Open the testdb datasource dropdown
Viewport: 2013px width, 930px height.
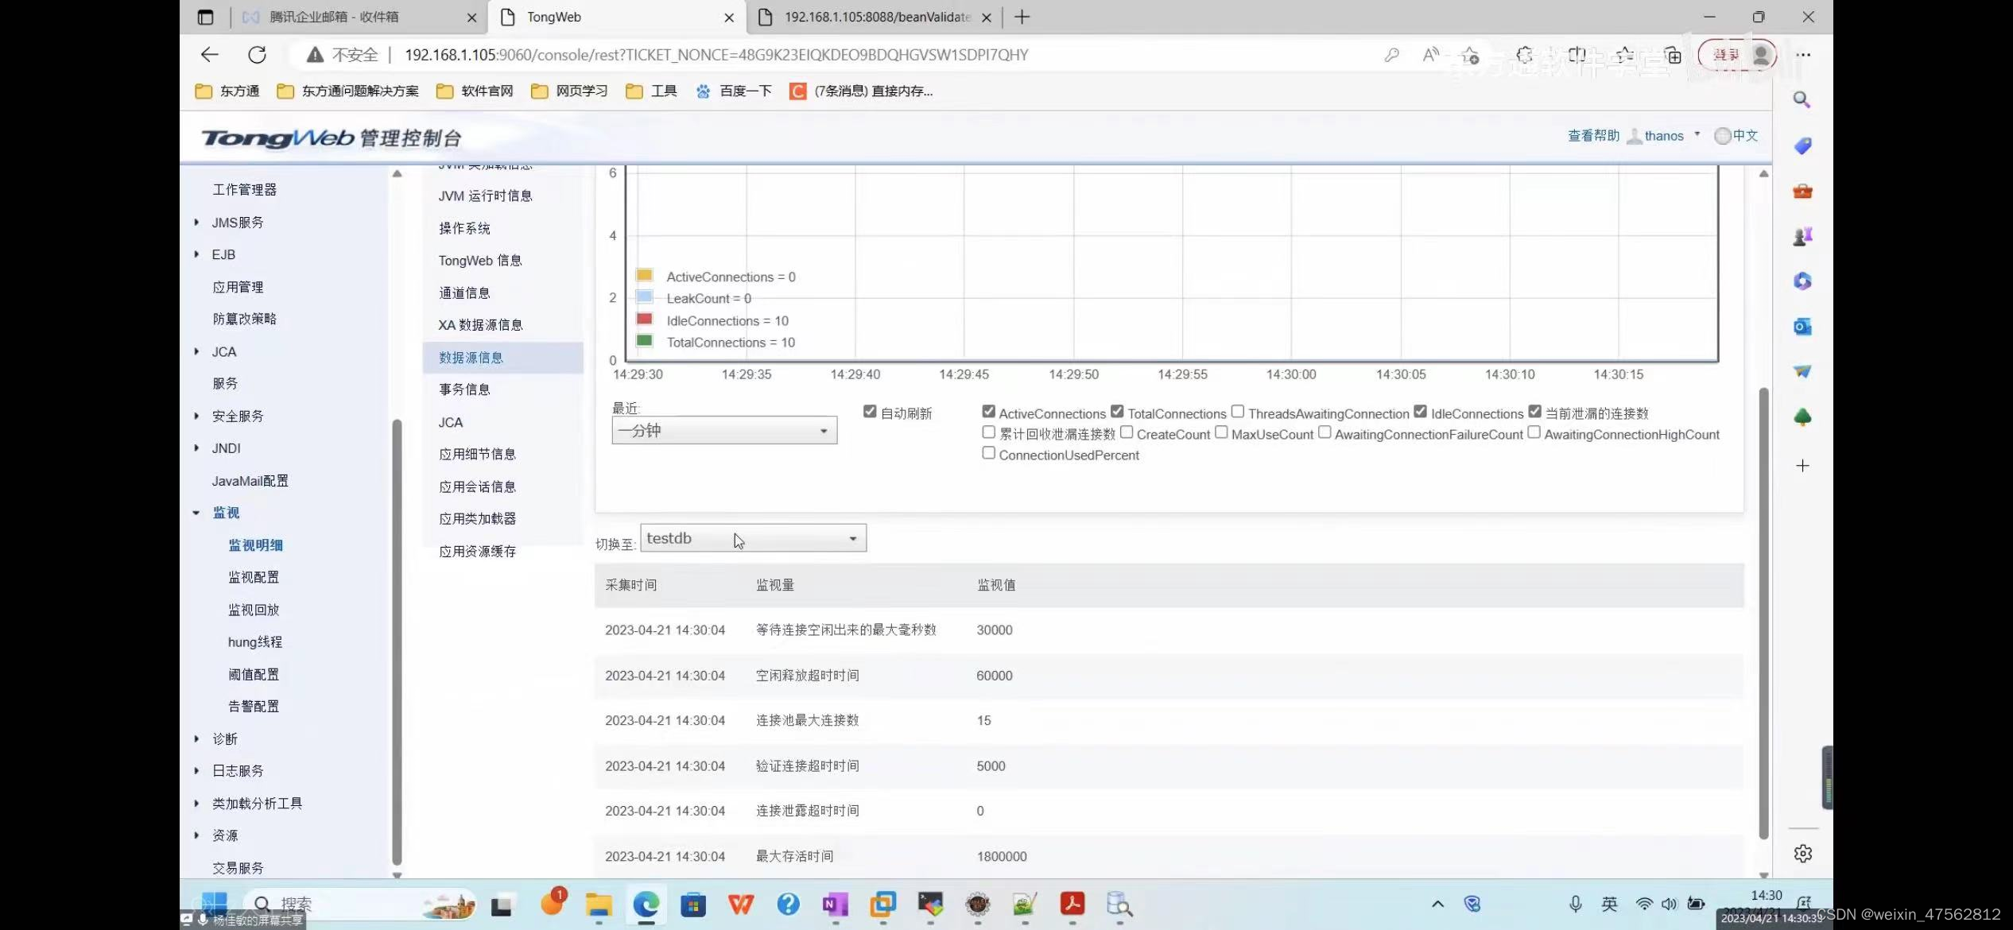(753, 538)
